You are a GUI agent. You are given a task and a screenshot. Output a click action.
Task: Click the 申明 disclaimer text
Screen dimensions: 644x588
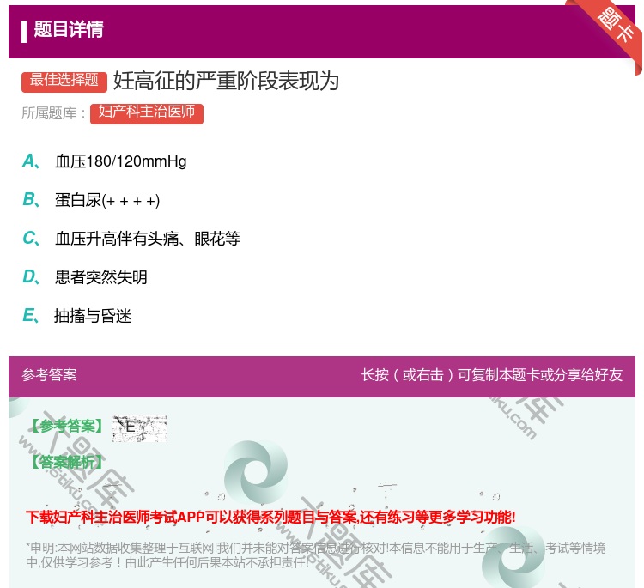pos(315,555)
